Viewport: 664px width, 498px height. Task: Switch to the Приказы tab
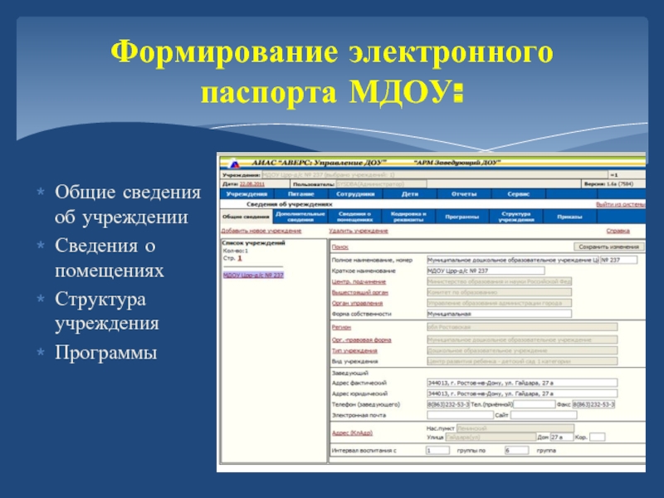coord(569,217)
